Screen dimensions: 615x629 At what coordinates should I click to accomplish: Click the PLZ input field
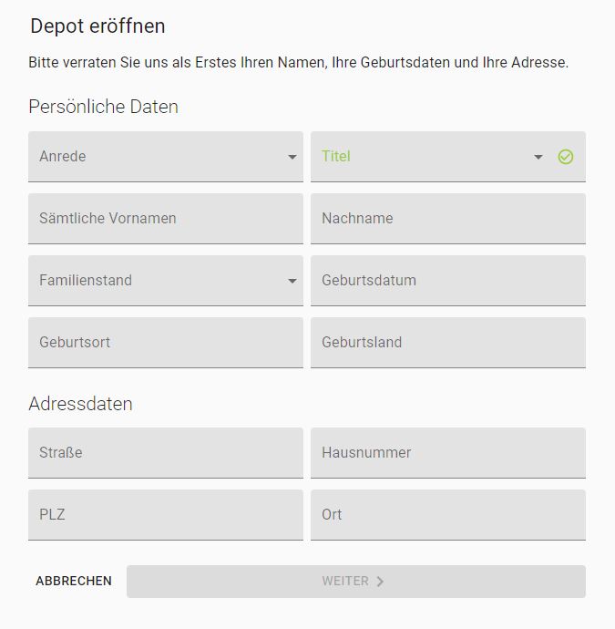coord(166,515)
